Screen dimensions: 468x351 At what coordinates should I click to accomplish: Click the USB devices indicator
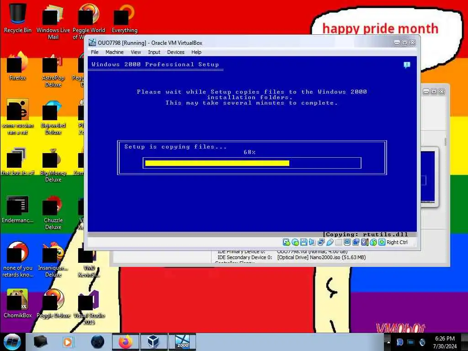(330, 242)
